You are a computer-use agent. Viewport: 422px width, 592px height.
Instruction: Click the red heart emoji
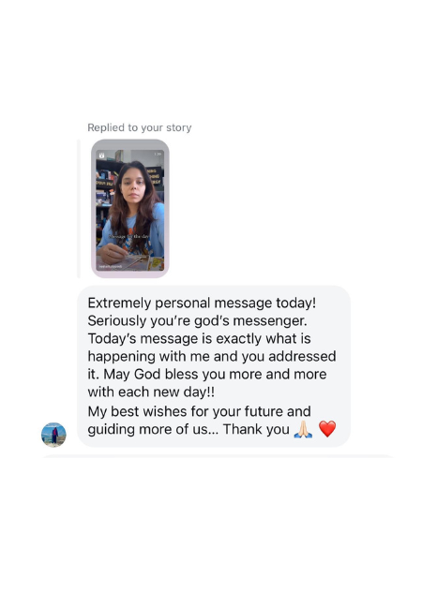(x=327, y=429)
